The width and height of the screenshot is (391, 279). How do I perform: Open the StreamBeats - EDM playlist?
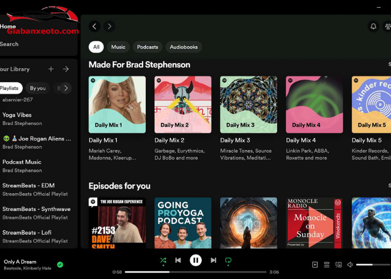[39, 190]
